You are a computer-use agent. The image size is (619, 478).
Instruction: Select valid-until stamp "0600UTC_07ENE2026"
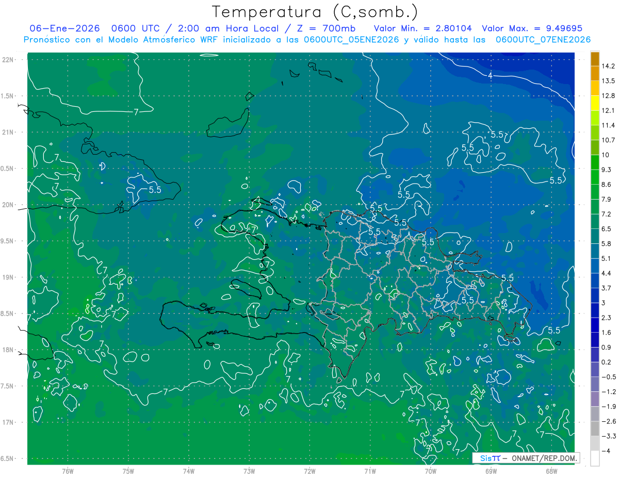pyautogui.click(x=543, y=40)
